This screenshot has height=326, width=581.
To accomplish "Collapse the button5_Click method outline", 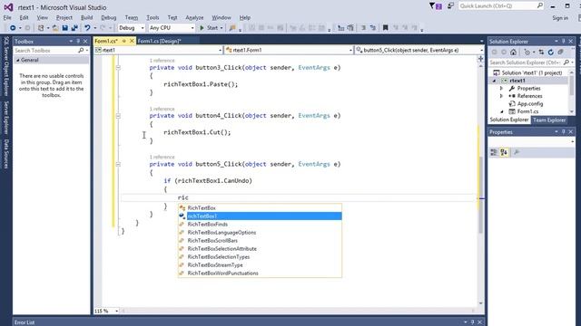I will pyautogui.click(x=118, y=164).
